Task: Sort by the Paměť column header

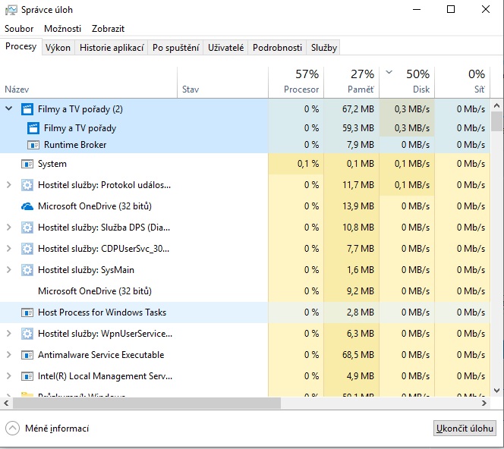Action: coord(351,83)
